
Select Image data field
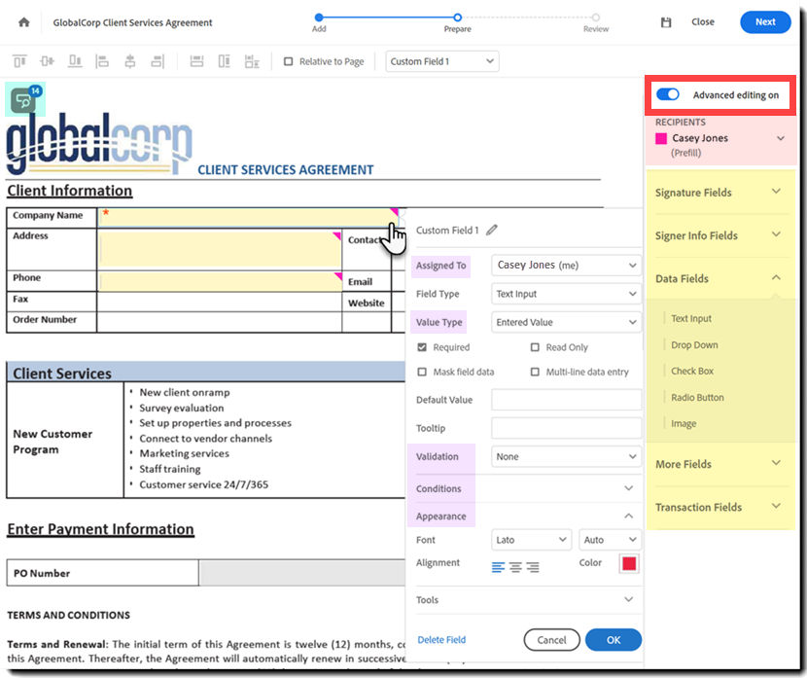pyautogui.click(x=684, y=423)
